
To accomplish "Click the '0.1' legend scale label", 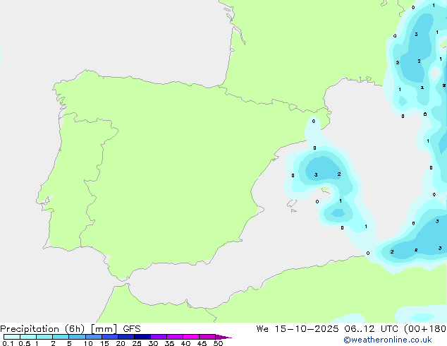I will pyautogui.click(x=8, y=343).
